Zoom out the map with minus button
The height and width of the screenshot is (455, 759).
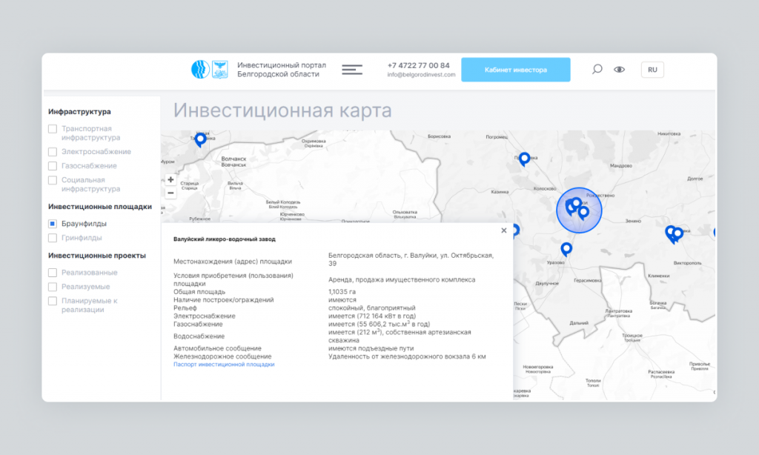[x=170, y=193]
